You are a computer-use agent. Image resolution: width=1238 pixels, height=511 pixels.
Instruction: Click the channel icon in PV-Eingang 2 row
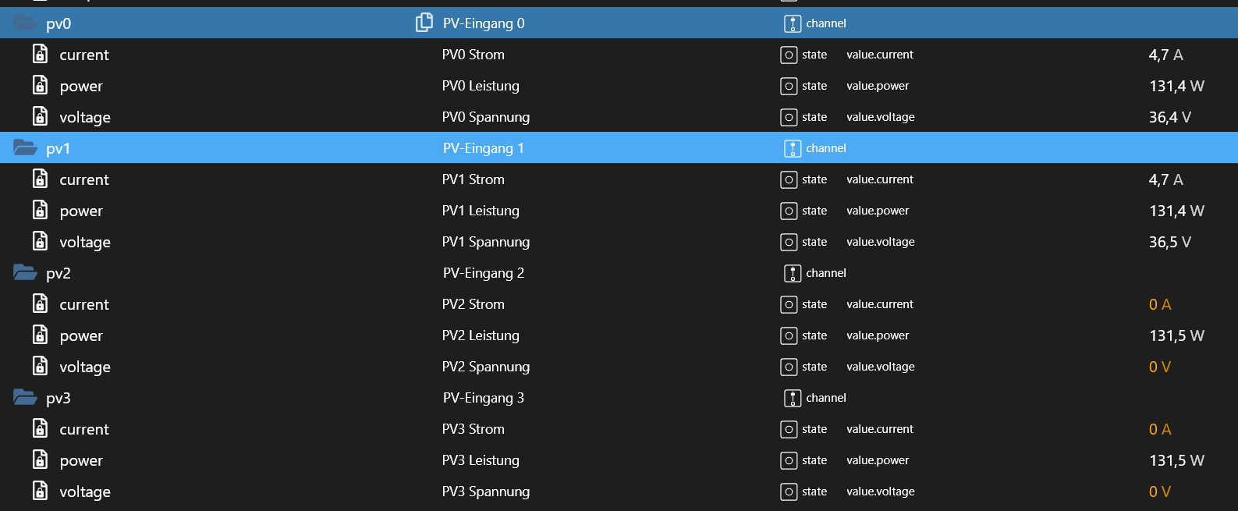[x=793, y=273]
